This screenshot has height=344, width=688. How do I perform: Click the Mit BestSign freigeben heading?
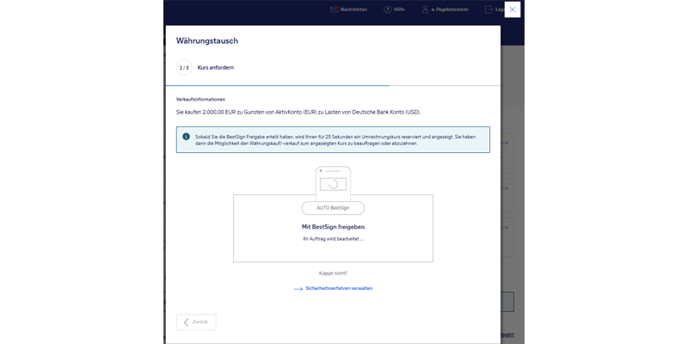(333, 227)
